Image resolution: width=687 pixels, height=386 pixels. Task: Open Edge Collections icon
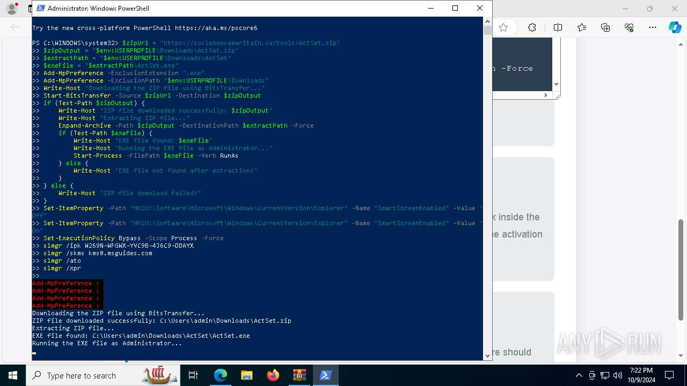(605, 27)
